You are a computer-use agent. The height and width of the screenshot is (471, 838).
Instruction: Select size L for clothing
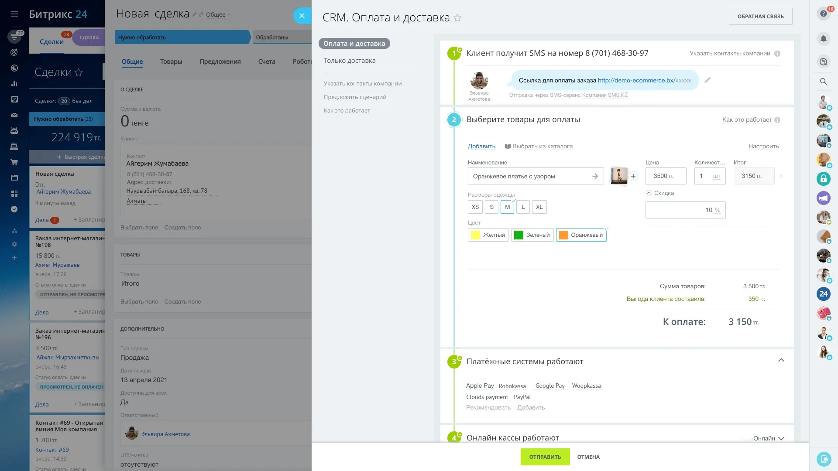523,207
